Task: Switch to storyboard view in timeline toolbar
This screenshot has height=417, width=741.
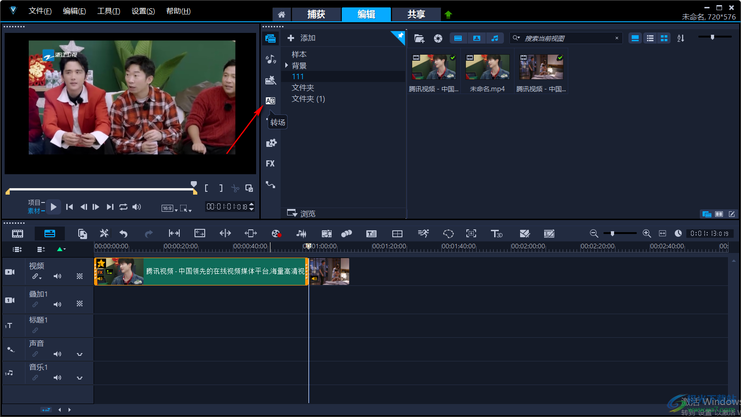Action: (x=18, y=234)
